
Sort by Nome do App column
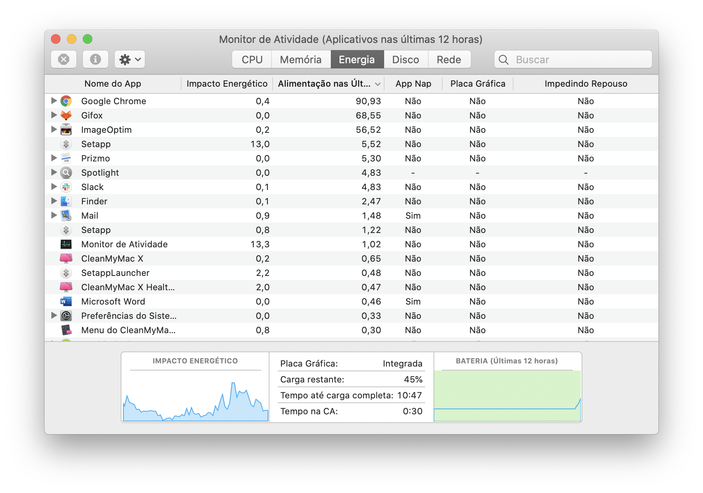tap(113, 83)
